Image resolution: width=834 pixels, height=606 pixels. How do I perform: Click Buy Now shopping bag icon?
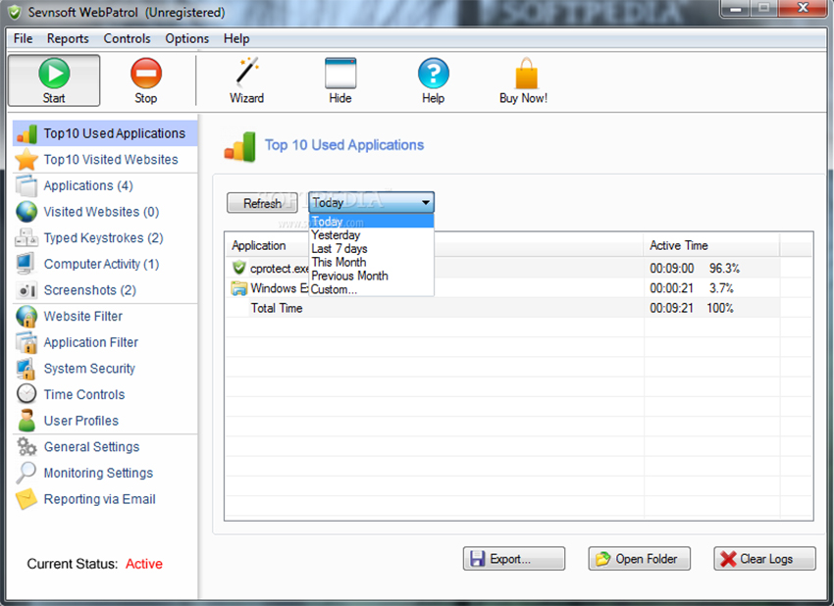(x=527, y=74)
